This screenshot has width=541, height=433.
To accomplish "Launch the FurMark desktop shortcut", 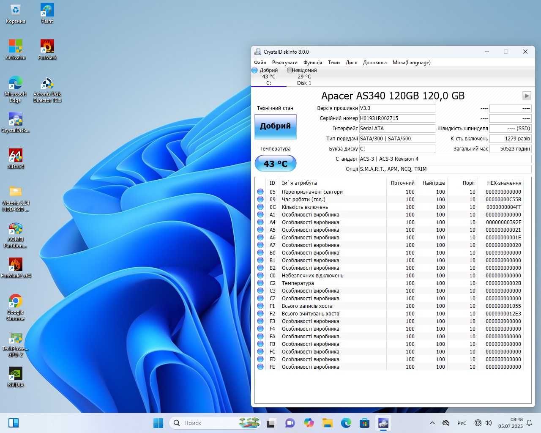I will [47, 50].
